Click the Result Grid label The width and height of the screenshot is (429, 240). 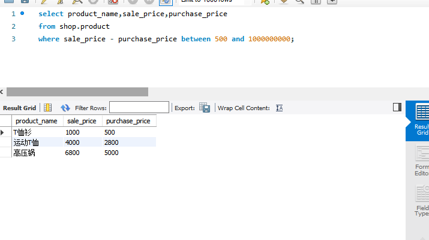click(19, 108)
